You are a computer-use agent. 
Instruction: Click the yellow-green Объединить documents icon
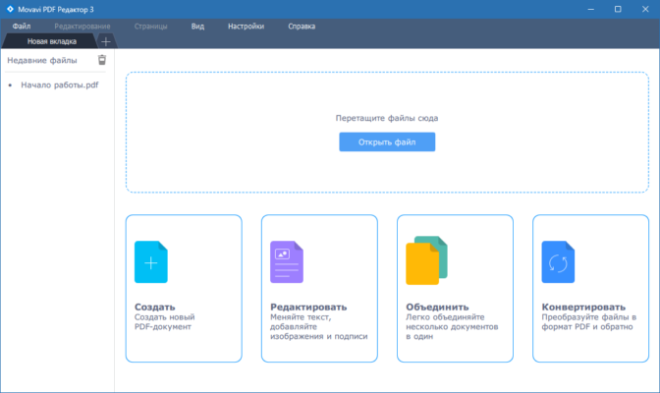click(426, 260)
